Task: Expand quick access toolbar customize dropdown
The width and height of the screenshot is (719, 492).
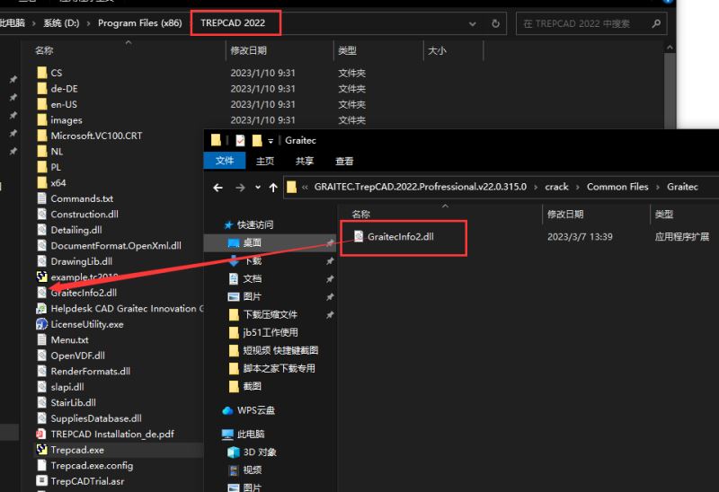Action: pyautogui.click(x=271, y=141)
